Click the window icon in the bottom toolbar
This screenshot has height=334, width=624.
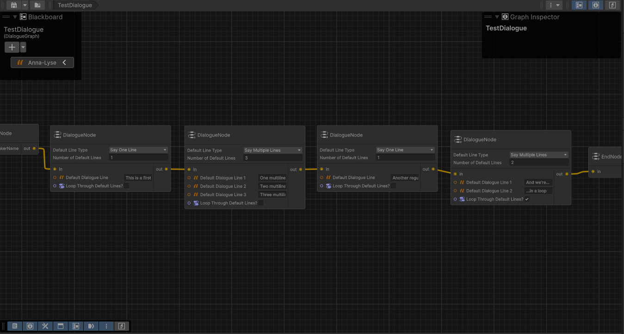60,326
